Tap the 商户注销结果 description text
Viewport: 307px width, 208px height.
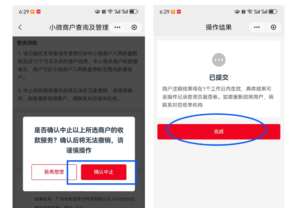(217, 97)
